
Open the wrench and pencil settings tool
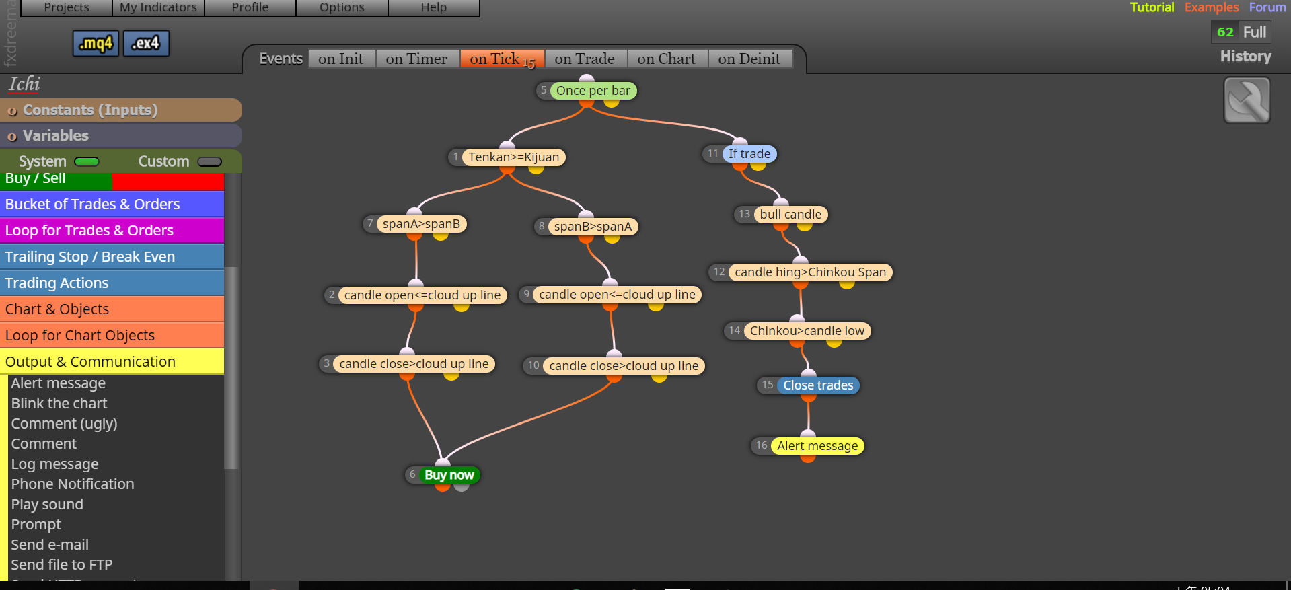coord(1247,100)
